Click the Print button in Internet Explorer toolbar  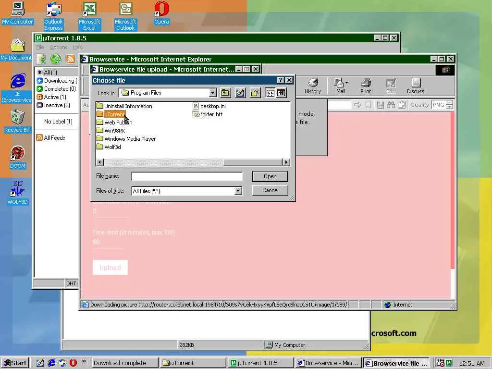(x=366, y=86)
